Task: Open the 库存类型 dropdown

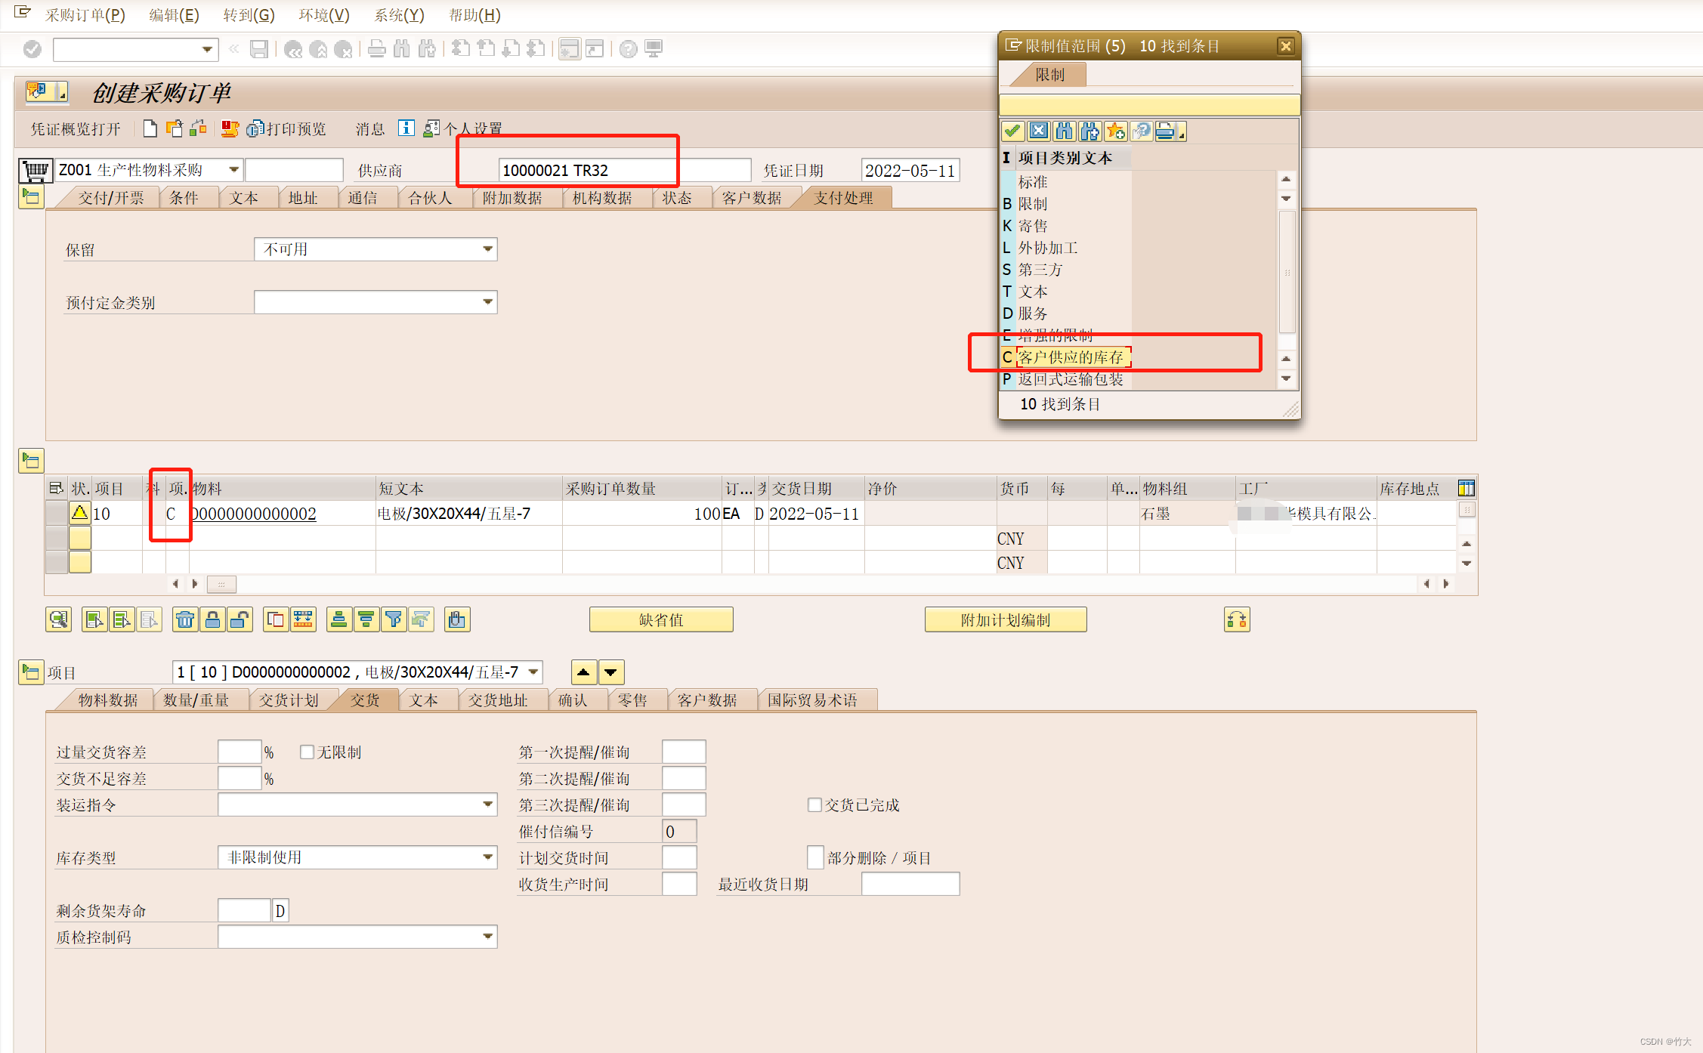Action: [x=488, y=857]
